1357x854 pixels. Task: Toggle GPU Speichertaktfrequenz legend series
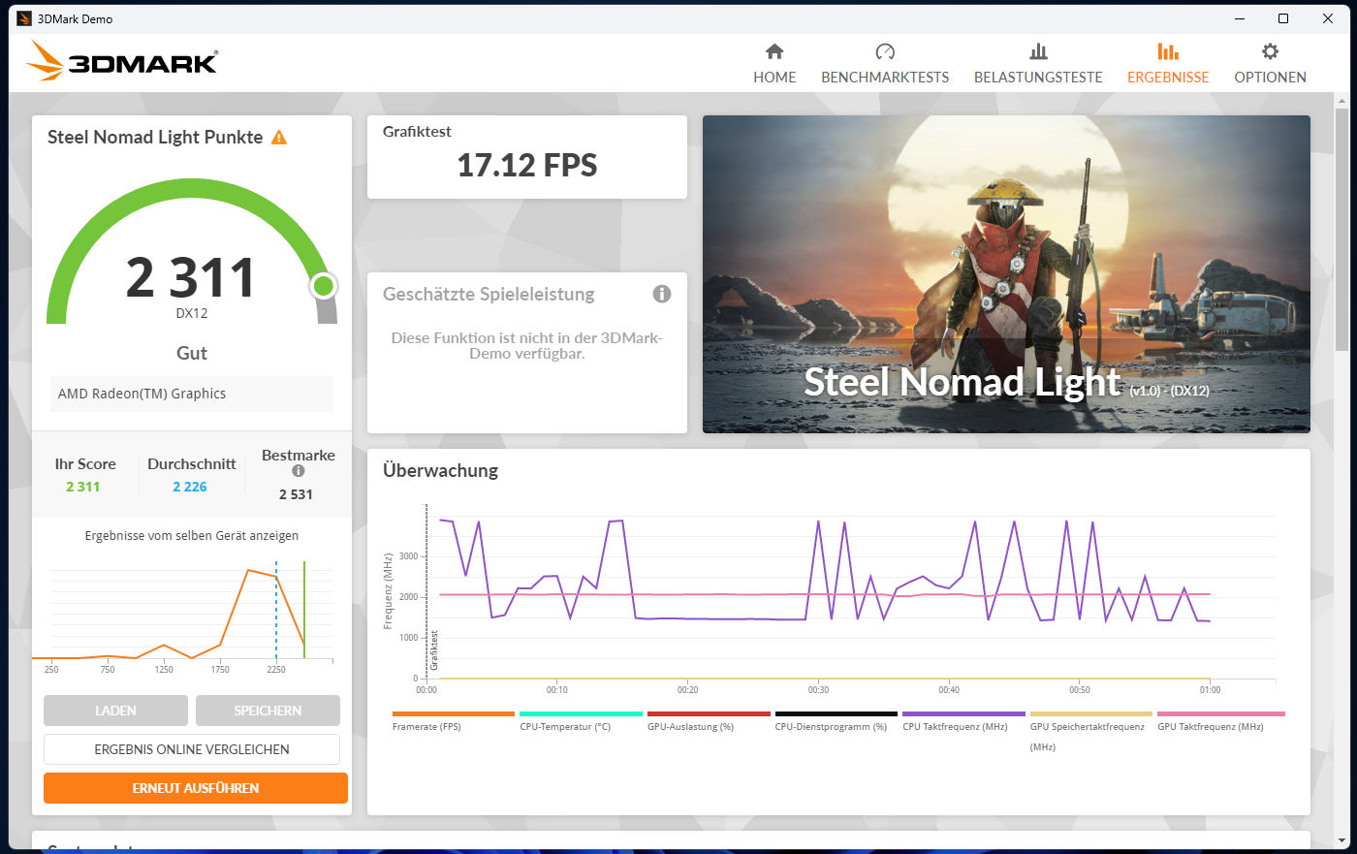tap(1091, 731)
